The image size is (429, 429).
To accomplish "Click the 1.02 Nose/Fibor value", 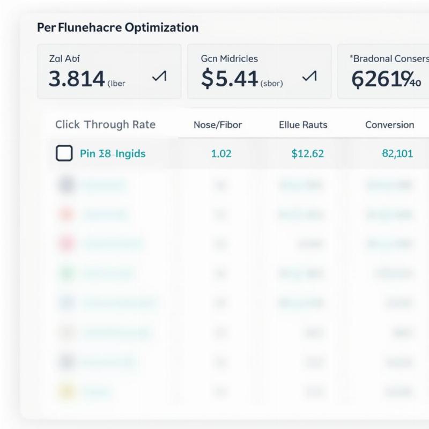I will pyautogui.click(x=221, y=154).
